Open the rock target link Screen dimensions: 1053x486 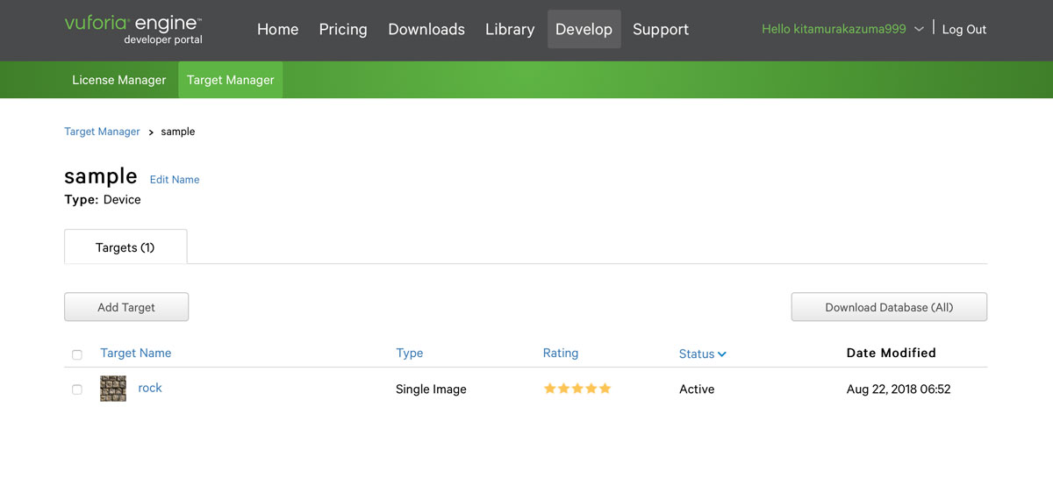(x=150, y=388)
